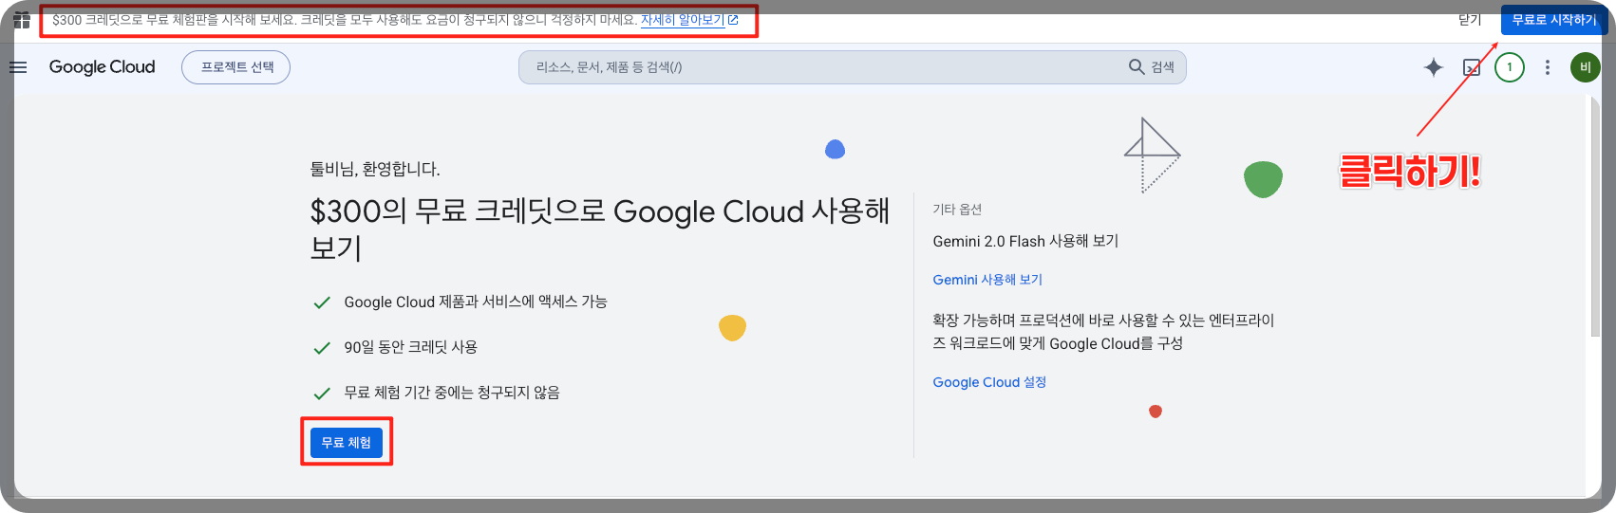Click the text 무료 체험 기간 중에는 청구되지 않음

[452, 393]
